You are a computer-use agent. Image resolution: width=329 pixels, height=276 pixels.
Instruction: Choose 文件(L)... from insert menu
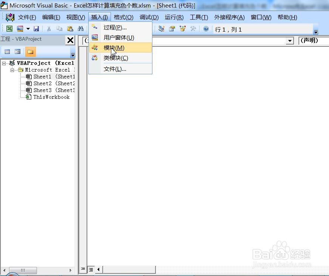tap(120, 69)
